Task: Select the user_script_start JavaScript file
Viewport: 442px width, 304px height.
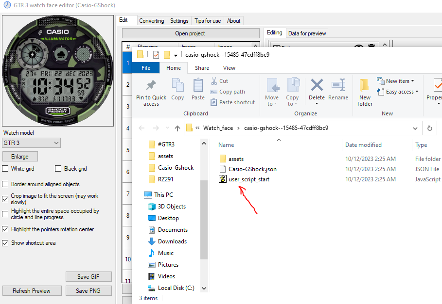Action: point(244,179)
